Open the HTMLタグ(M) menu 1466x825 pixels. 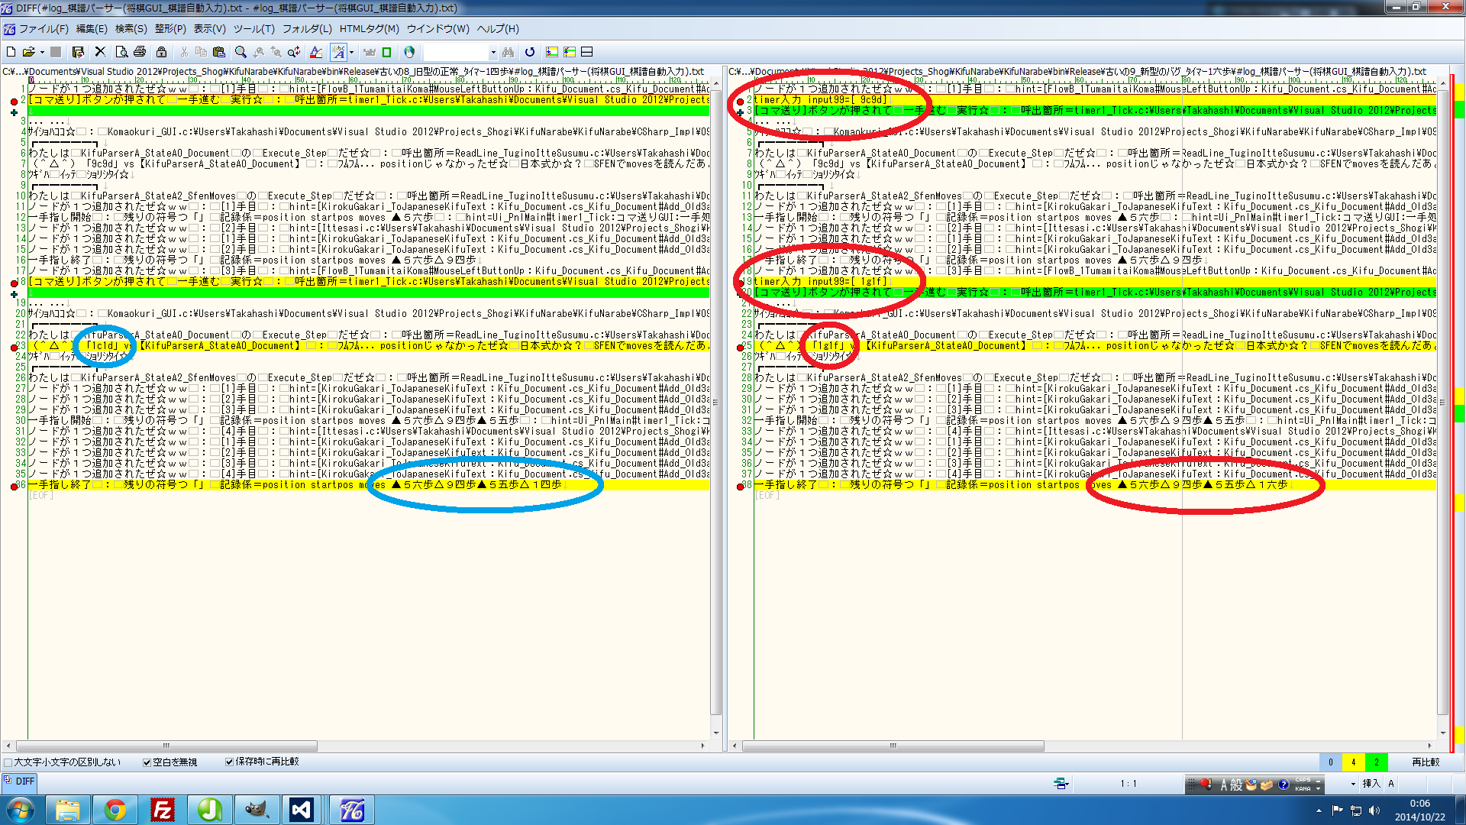[369, 29]
